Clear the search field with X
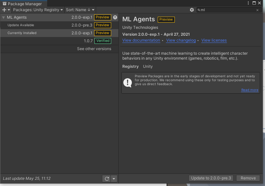The height and width of the screenshot is (186, 265). (257, 10)
